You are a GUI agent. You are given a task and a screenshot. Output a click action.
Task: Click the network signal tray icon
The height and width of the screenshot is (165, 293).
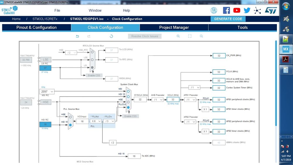[282, 151]
